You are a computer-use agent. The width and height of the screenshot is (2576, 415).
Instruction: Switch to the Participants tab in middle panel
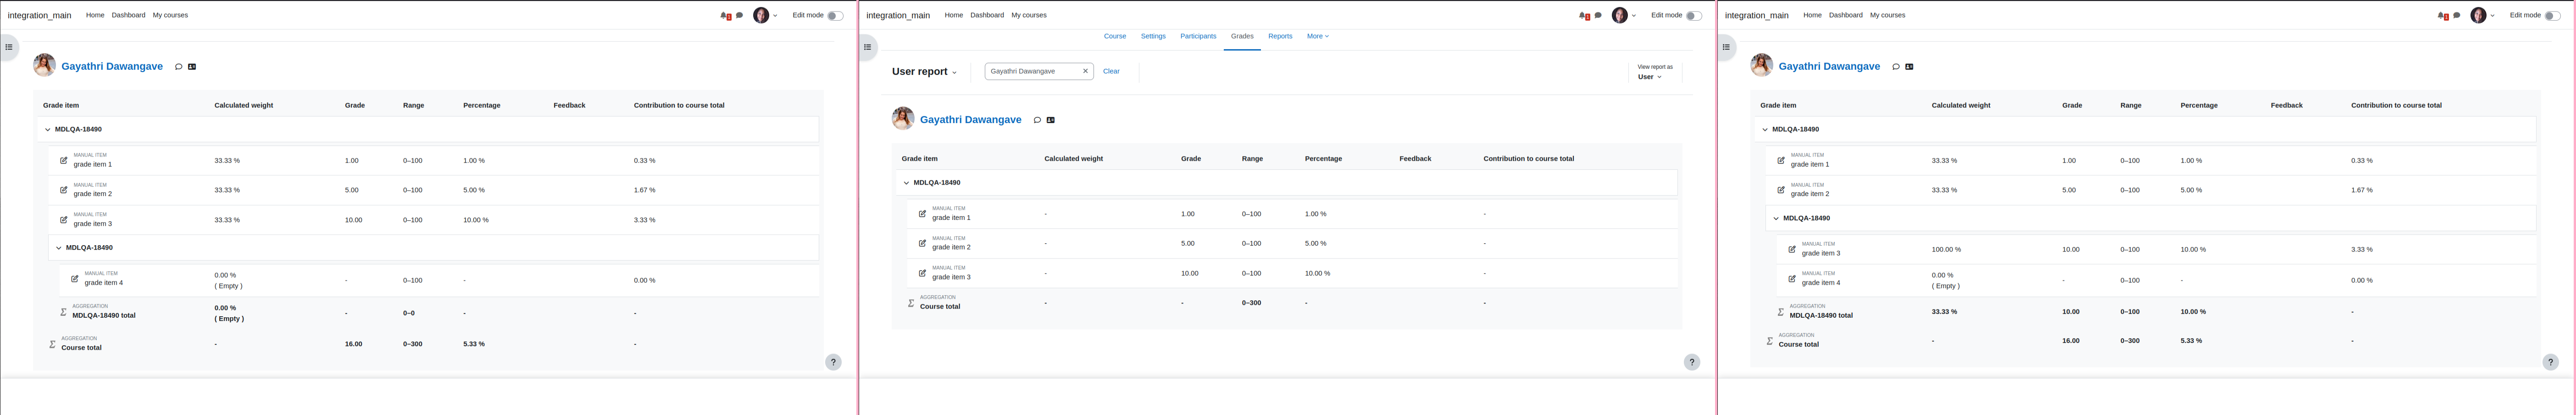tap(1198, 36)
